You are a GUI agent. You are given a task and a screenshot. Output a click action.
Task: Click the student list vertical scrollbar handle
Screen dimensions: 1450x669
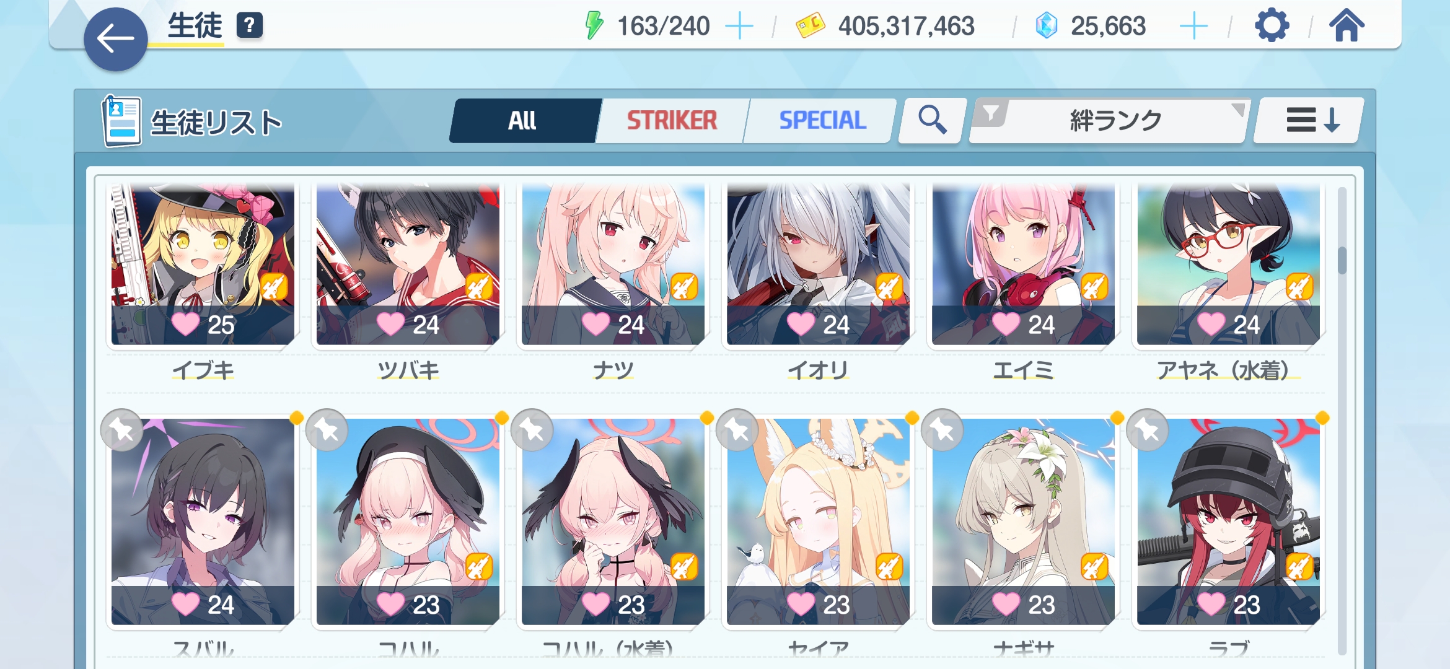click(1342, 260)
